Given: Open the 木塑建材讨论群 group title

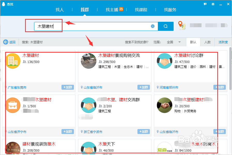Looking at the screenshot, I should click(x=189, y=55).
